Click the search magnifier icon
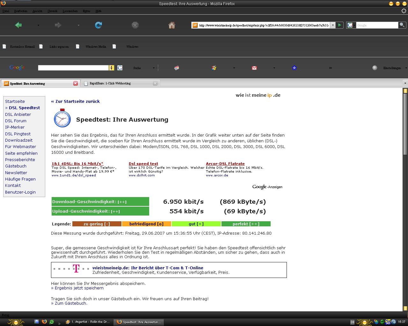The width and height of the screenshot is (408, 326). pyautogui.click(x=402, y=25)
